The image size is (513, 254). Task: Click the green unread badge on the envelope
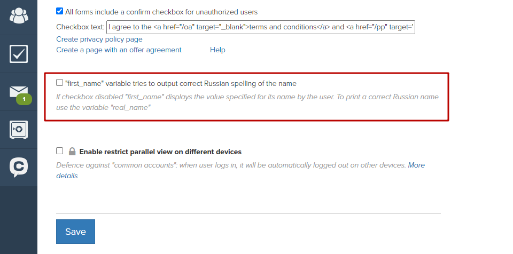24,99
